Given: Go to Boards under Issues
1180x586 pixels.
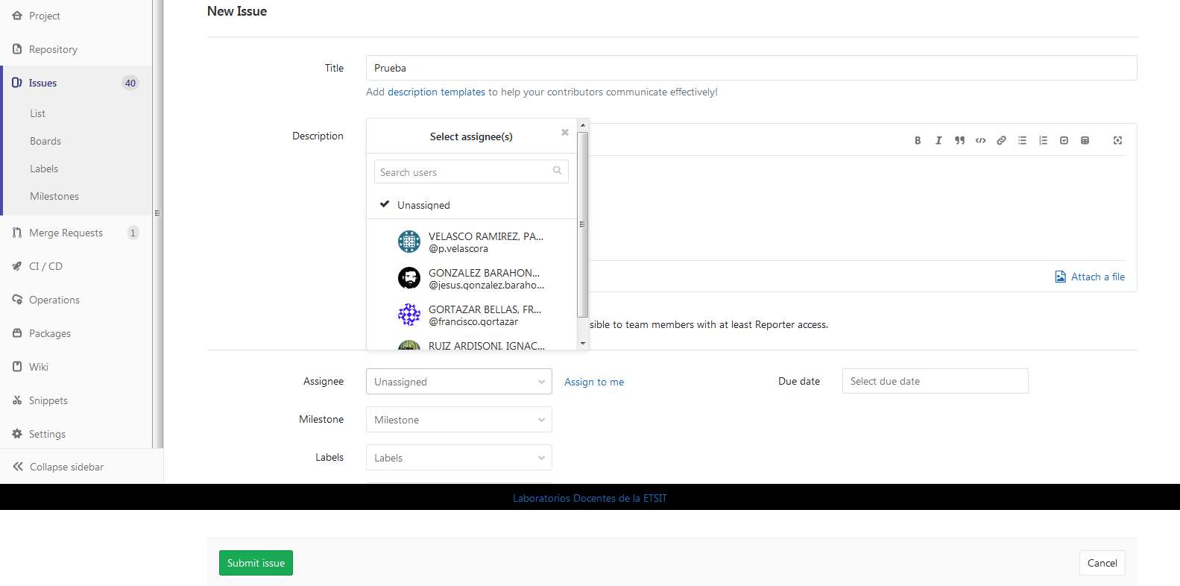Looking at the screenshot, I should point(45,141).
